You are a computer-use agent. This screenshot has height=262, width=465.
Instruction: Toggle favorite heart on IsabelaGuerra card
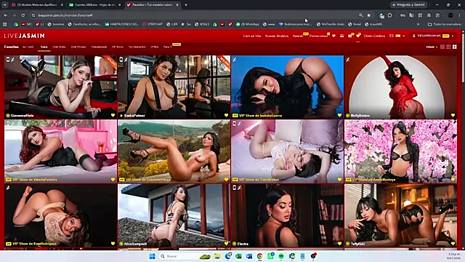click(x=339, y=115)
